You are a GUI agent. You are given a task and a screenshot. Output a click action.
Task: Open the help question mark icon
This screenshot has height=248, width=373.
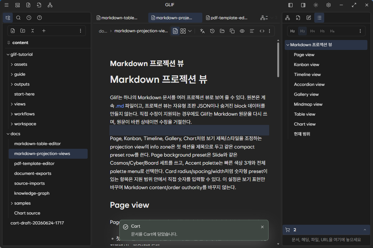click(39, 18)
